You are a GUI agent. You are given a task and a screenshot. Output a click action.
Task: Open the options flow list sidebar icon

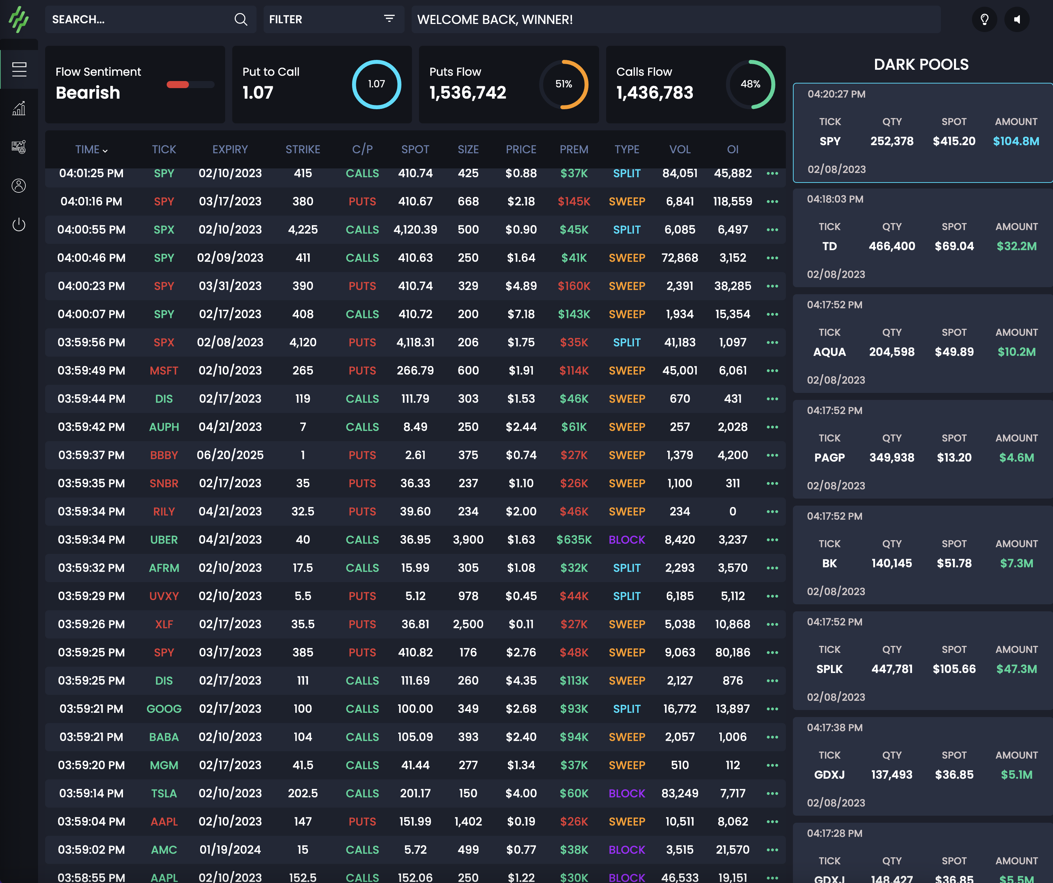tap(19, 69)
